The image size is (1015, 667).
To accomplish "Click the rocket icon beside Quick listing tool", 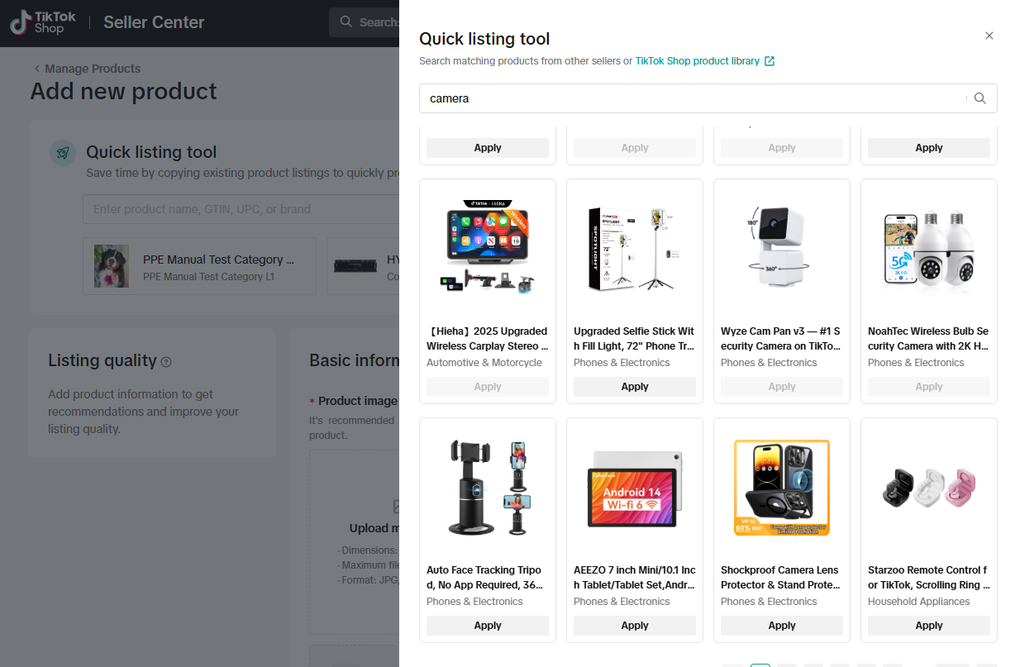I will pos(63,153).
